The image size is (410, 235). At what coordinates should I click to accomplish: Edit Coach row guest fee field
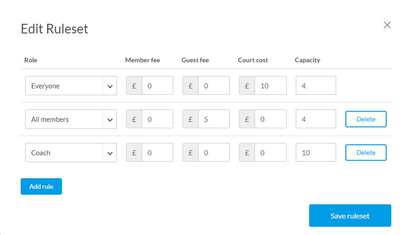[214, 153]
